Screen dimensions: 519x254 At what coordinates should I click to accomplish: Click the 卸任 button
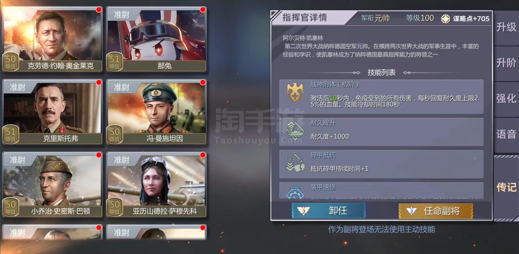(328, 210)
